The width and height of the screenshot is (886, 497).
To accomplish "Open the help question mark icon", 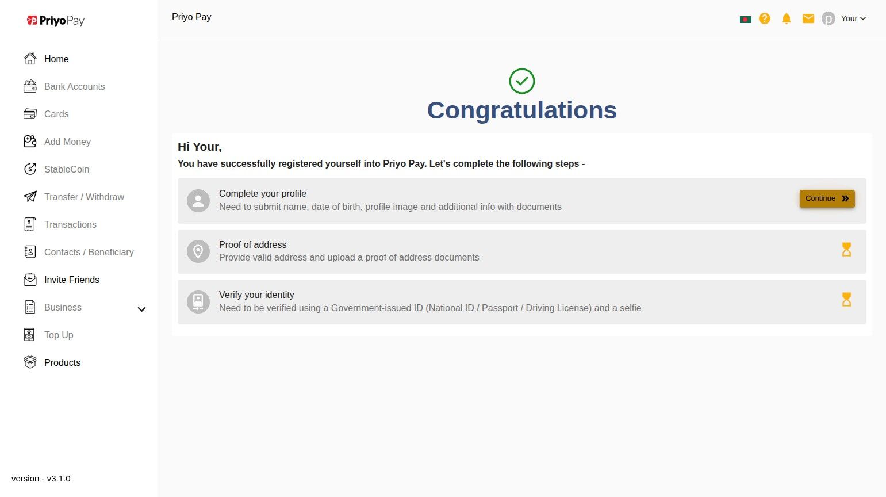I will pyautogui.click(x=765, y=18).
